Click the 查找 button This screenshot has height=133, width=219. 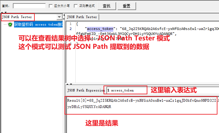[107, 6]
